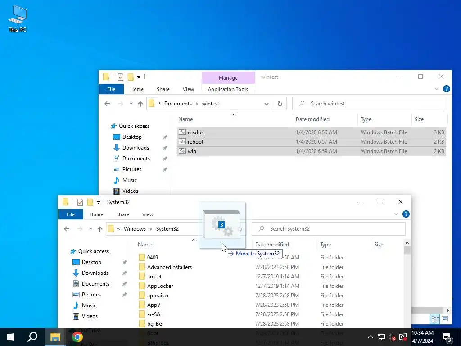
Task: Select AdvancedInstallers folder
Action: tap(169, 267)
